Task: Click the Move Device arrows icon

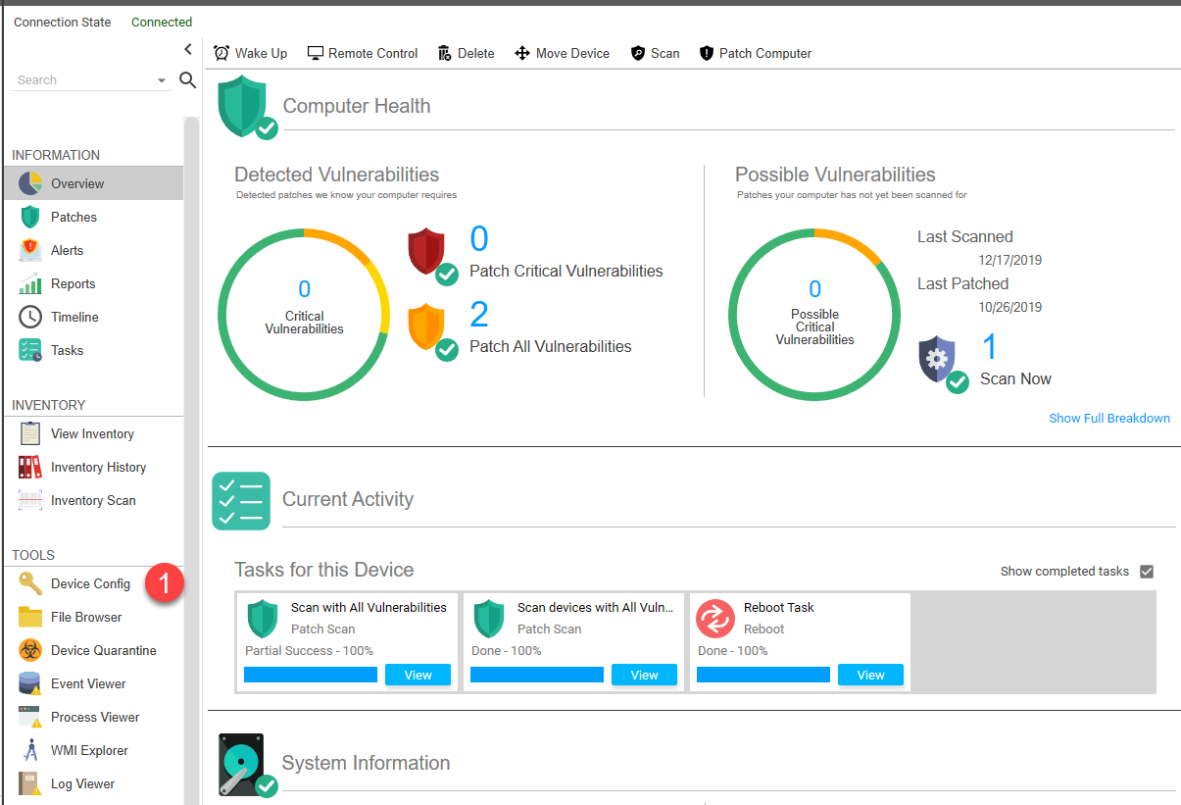Action: (x=522, y=53)
